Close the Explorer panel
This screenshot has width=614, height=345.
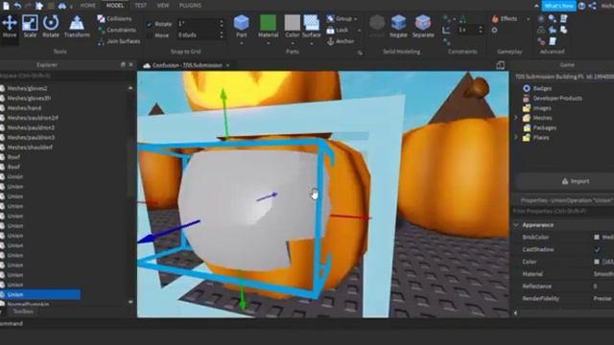(130, 64)
